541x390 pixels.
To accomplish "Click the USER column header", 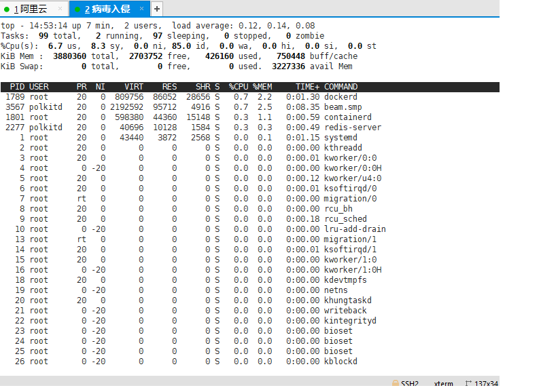I will [39, 87].
